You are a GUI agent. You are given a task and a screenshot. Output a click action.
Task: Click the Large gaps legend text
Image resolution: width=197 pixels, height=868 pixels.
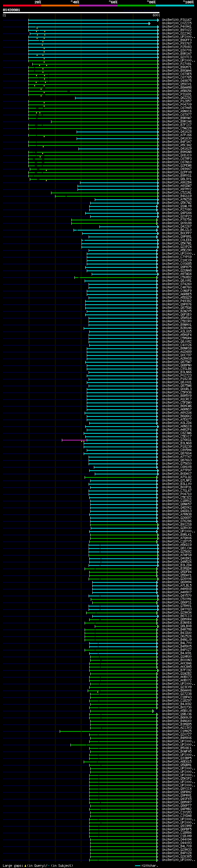point(38,865)
